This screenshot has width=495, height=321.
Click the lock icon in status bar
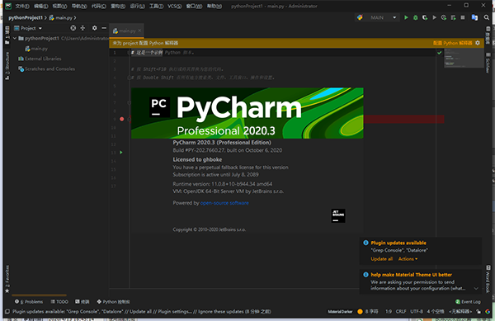click(478, 312)
